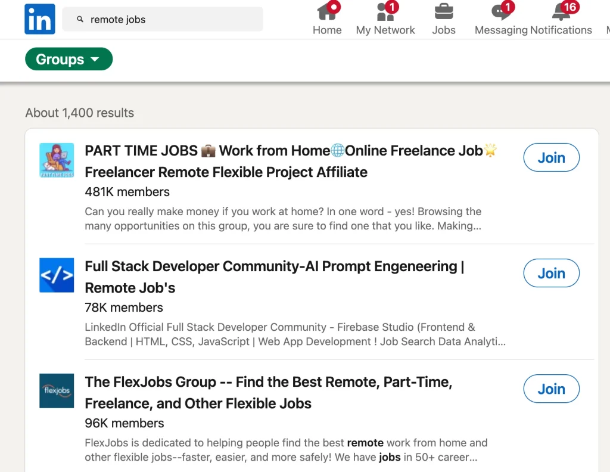
Task: Click the FlexJobs group logo
Action: tap(57, 390)
